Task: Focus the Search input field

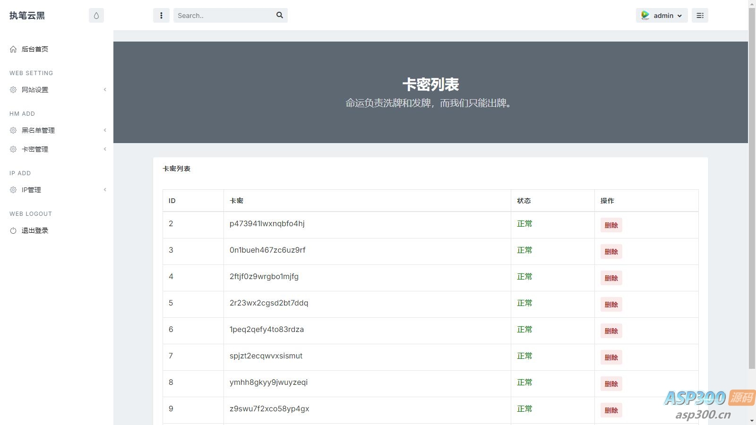Action: point(222,16)
